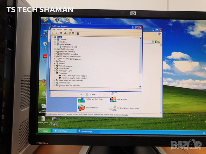Expand the Monitors category

click(55, 64)
